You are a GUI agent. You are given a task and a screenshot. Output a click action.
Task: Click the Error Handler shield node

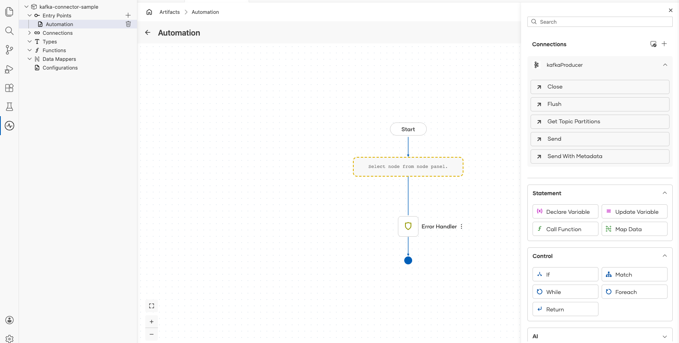[x=408, y=226]
